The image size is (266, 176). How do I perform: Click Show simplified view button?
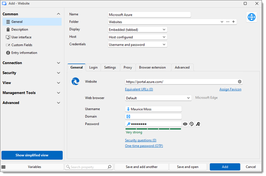coord(32,155)
